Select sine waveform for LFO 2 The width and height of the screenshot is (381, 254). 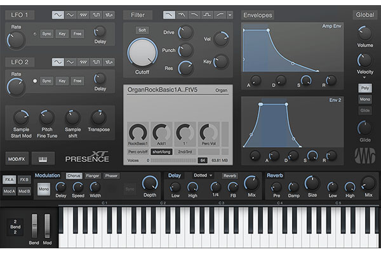pos(58,62)
